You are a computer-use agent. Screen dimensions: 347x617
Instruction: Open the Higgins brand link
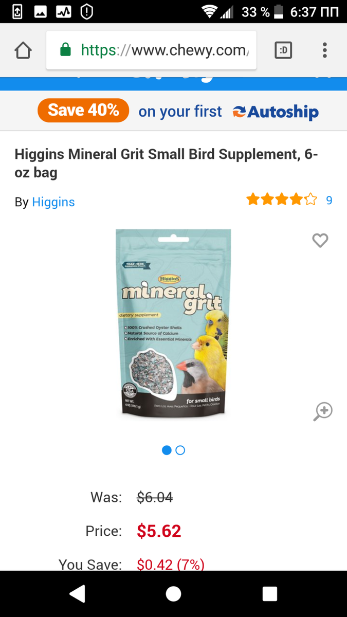click(53, 202)
